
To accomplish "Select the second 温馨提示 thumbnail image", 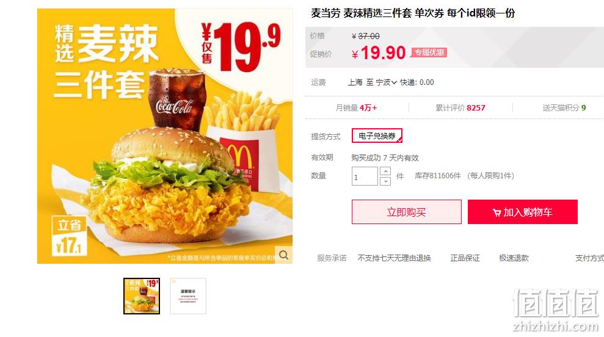I will 188,295.
